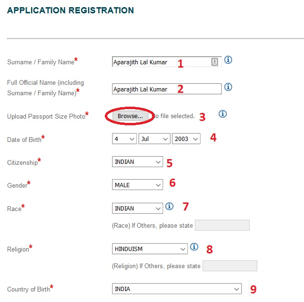Click info icon next to Religion dropdown
The image size is (304, 302).
[x=194, y=247]
